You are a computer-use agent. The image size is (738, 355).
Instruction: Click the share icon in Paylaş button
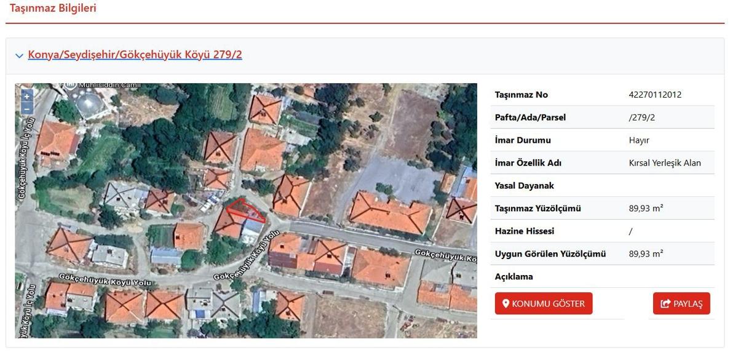[665, 303]
